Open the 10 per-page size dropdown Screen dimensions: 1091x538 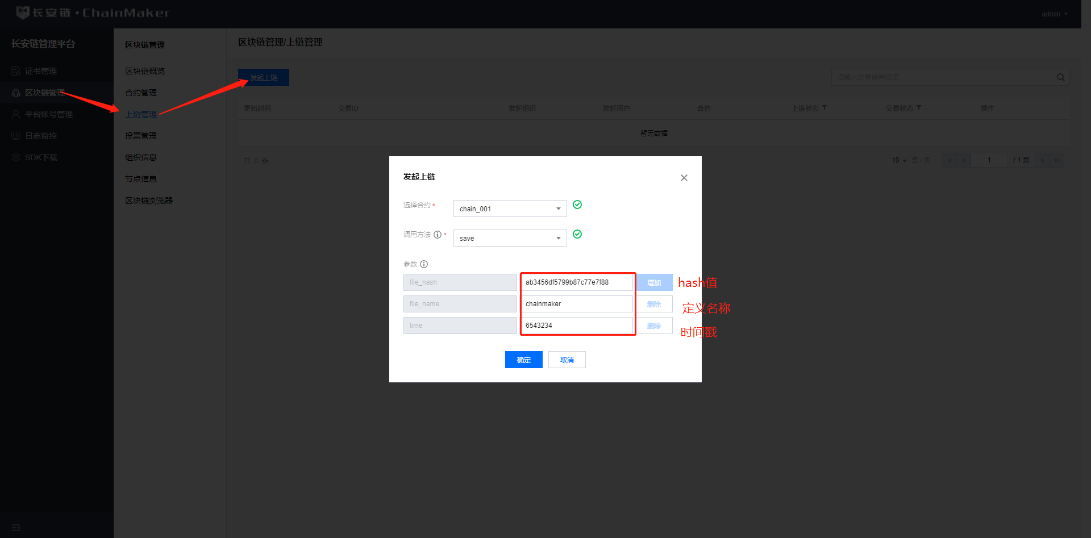[899, 160]
